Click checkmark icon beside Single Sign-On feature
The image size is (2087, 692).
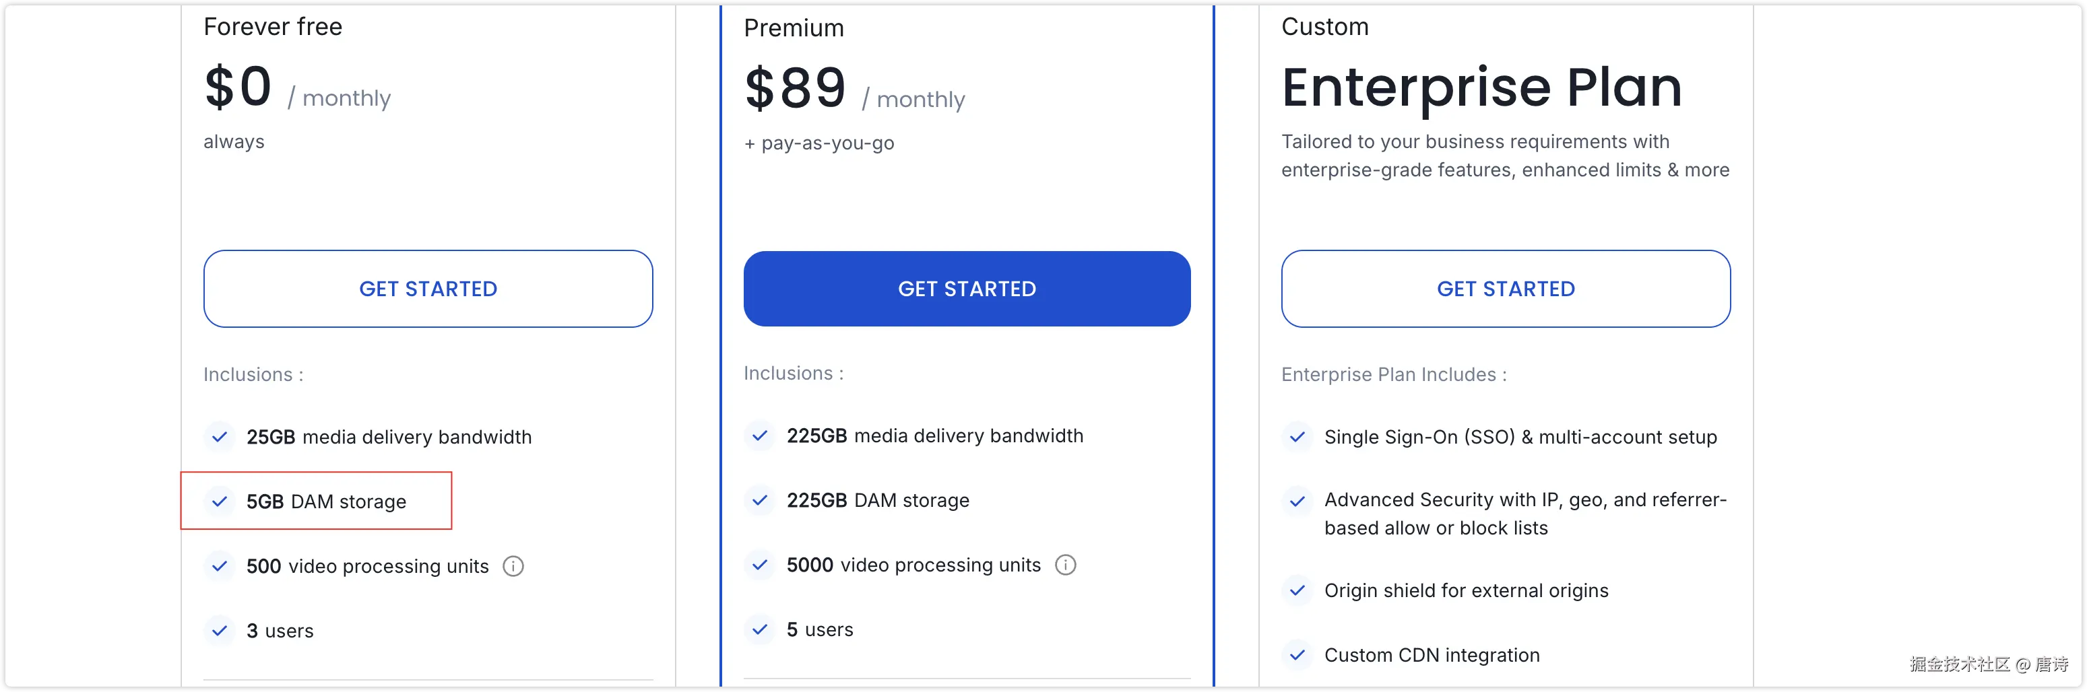point(1297,437)
